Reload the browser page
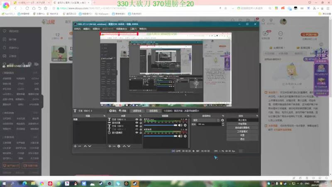Image resolution: width=332 pixels, height=187 pixels. tap(27, 8)
